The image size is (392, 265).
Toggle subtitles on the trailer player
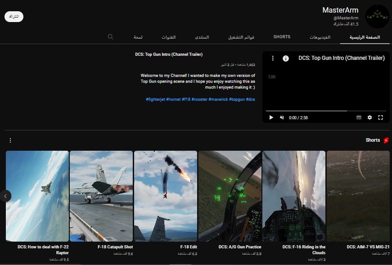click(x=359, y=117)
